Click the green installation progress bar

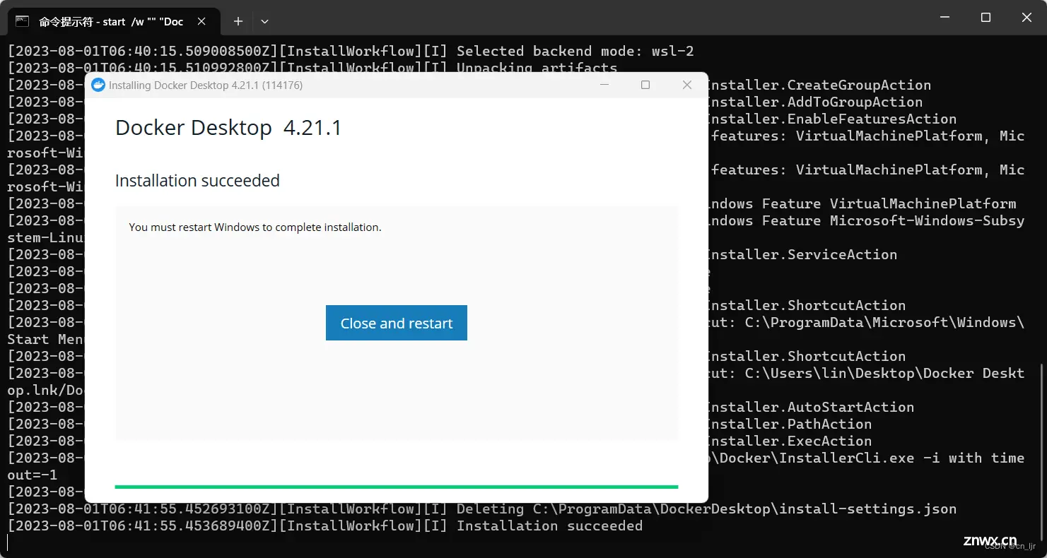click(x=396, y=487)
